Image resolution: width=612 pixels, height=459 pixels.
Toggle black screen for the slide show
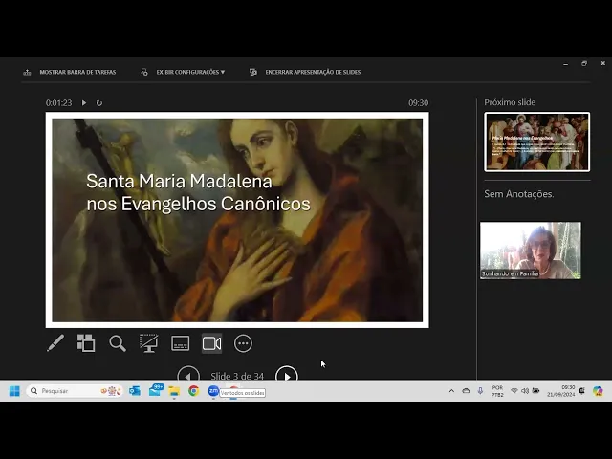pos(149,343)
